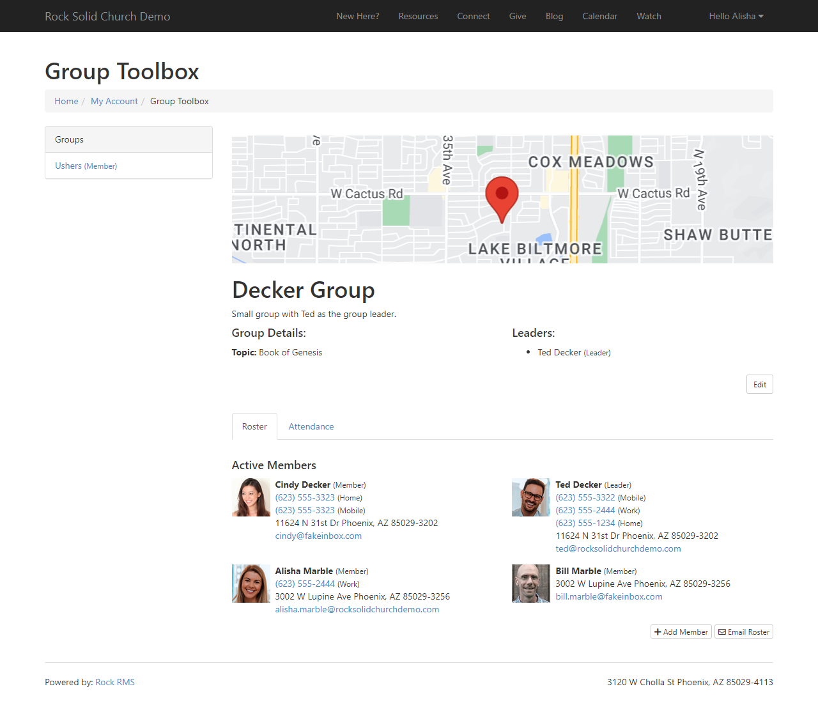Open the Resources menu item

click(418, 16)
